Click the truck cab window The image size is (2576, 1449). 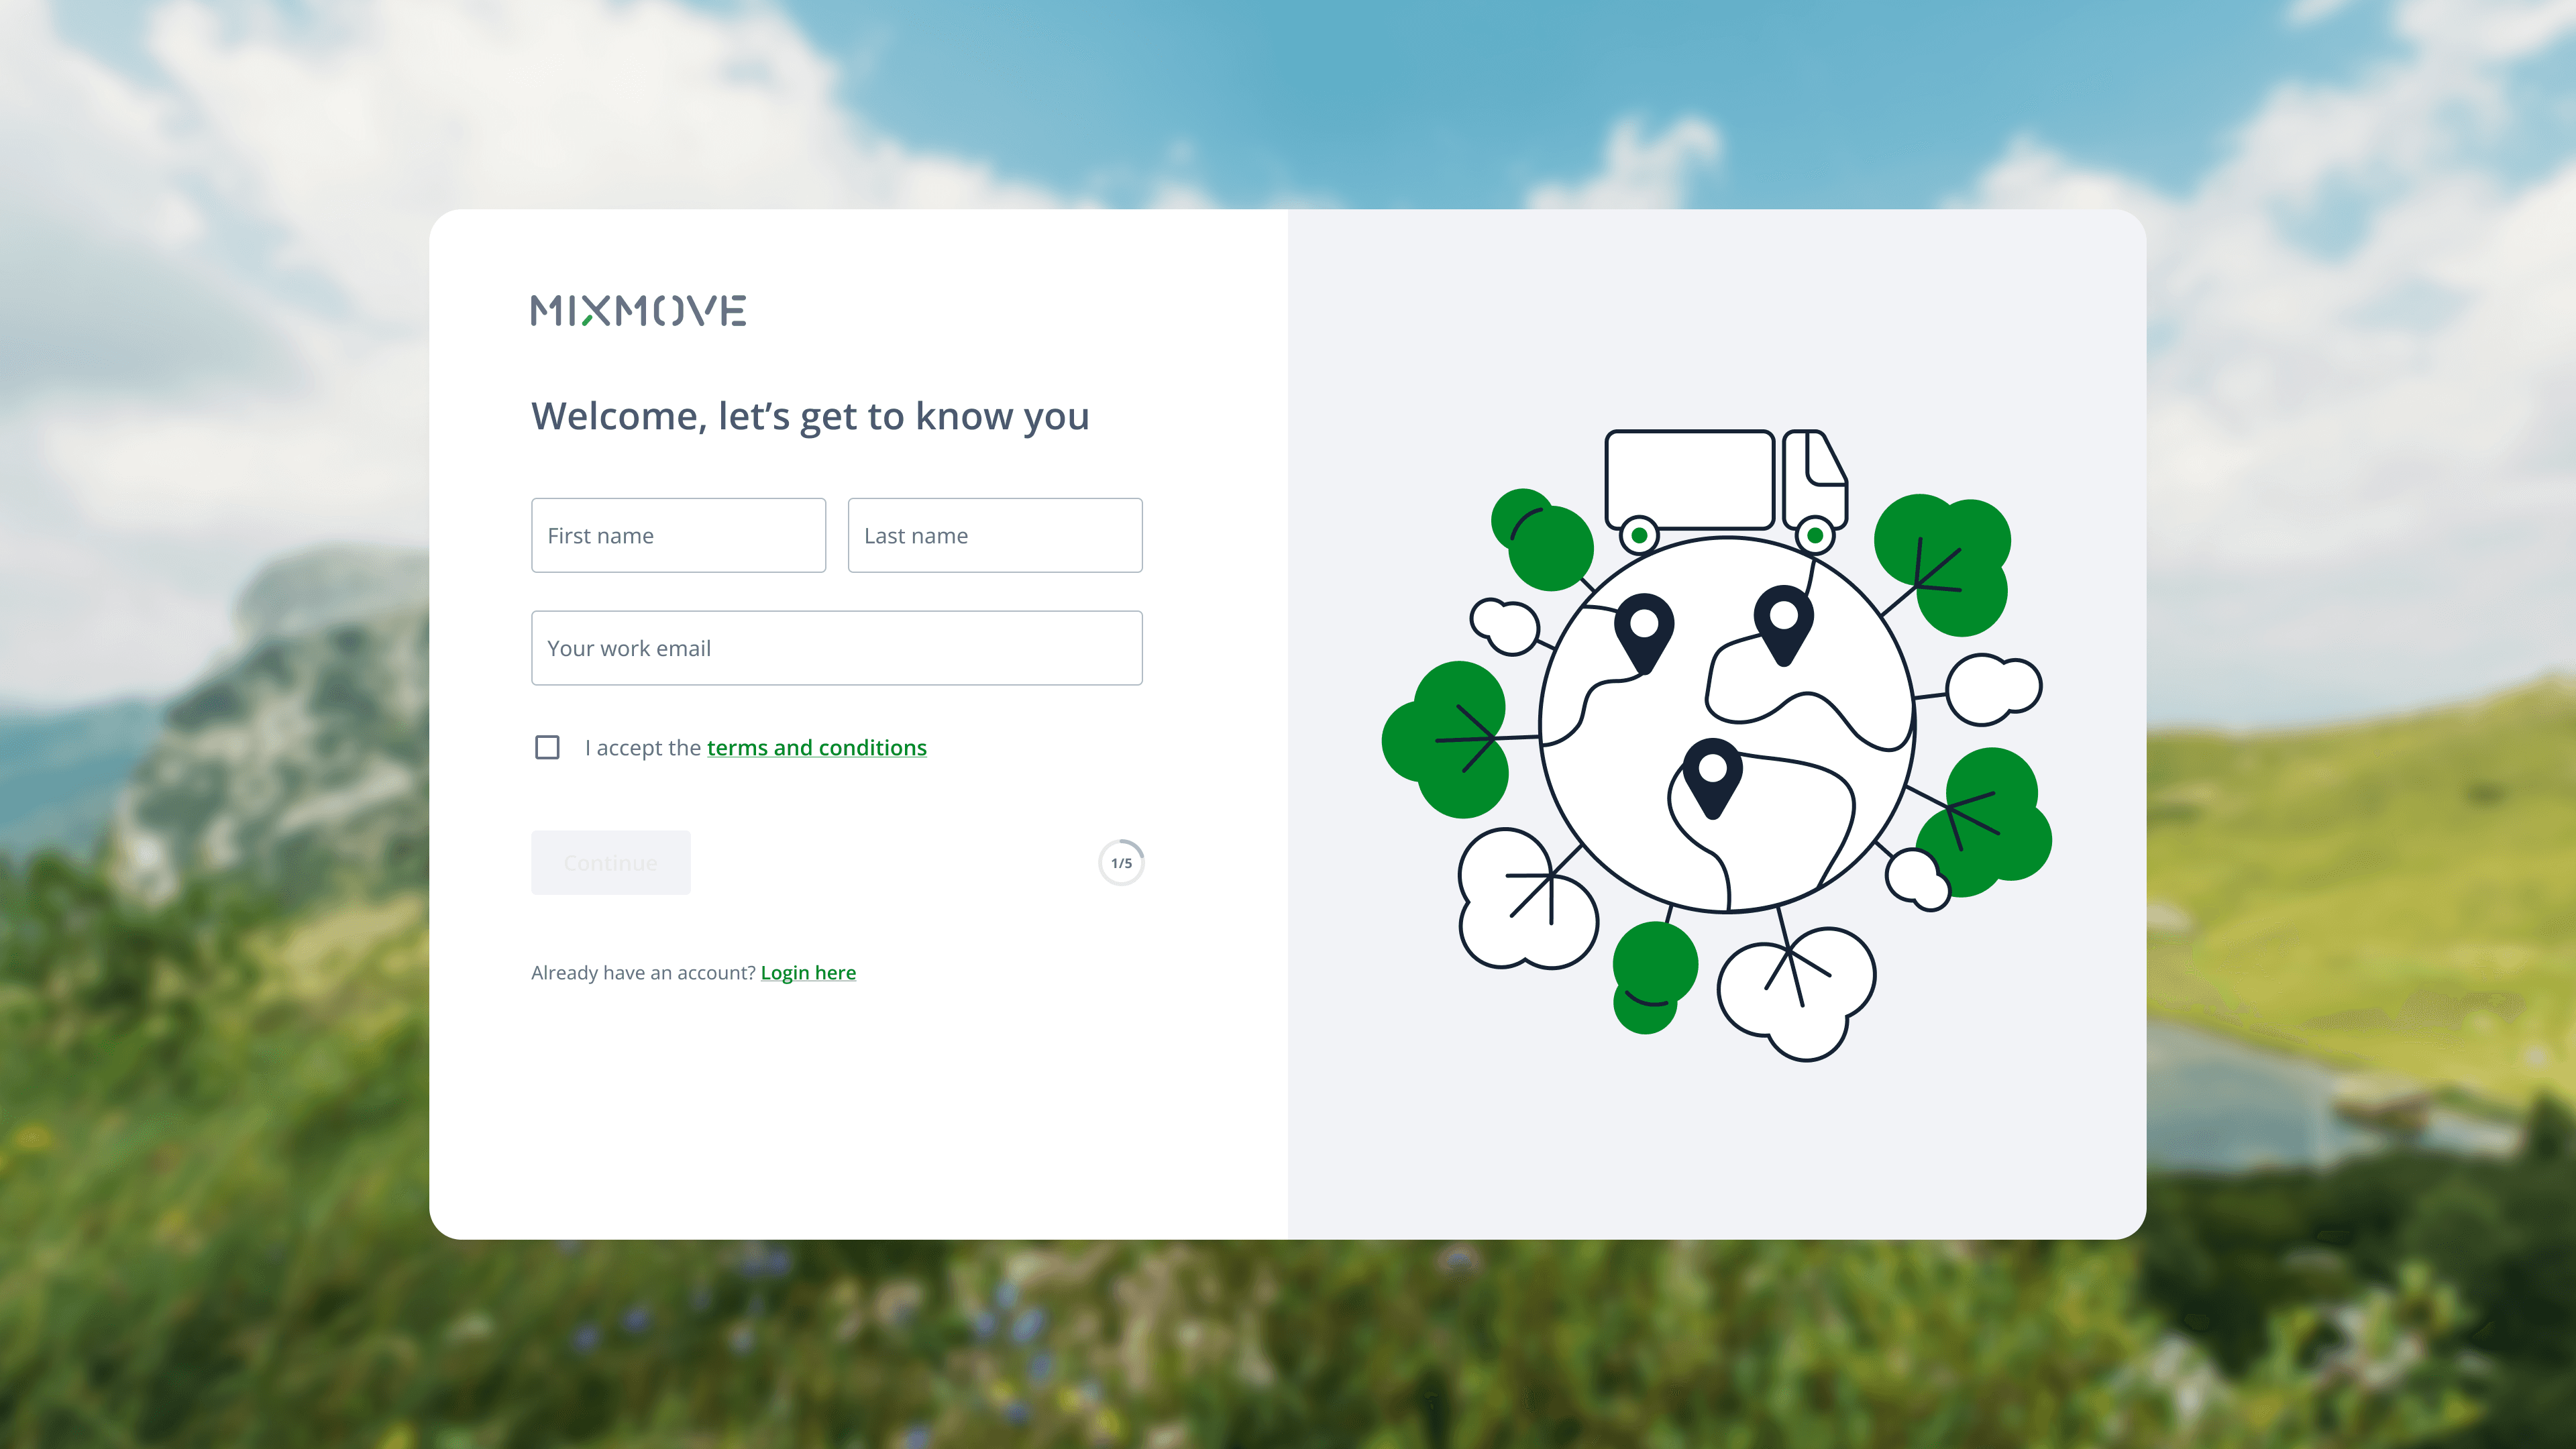pos(1826,459)
